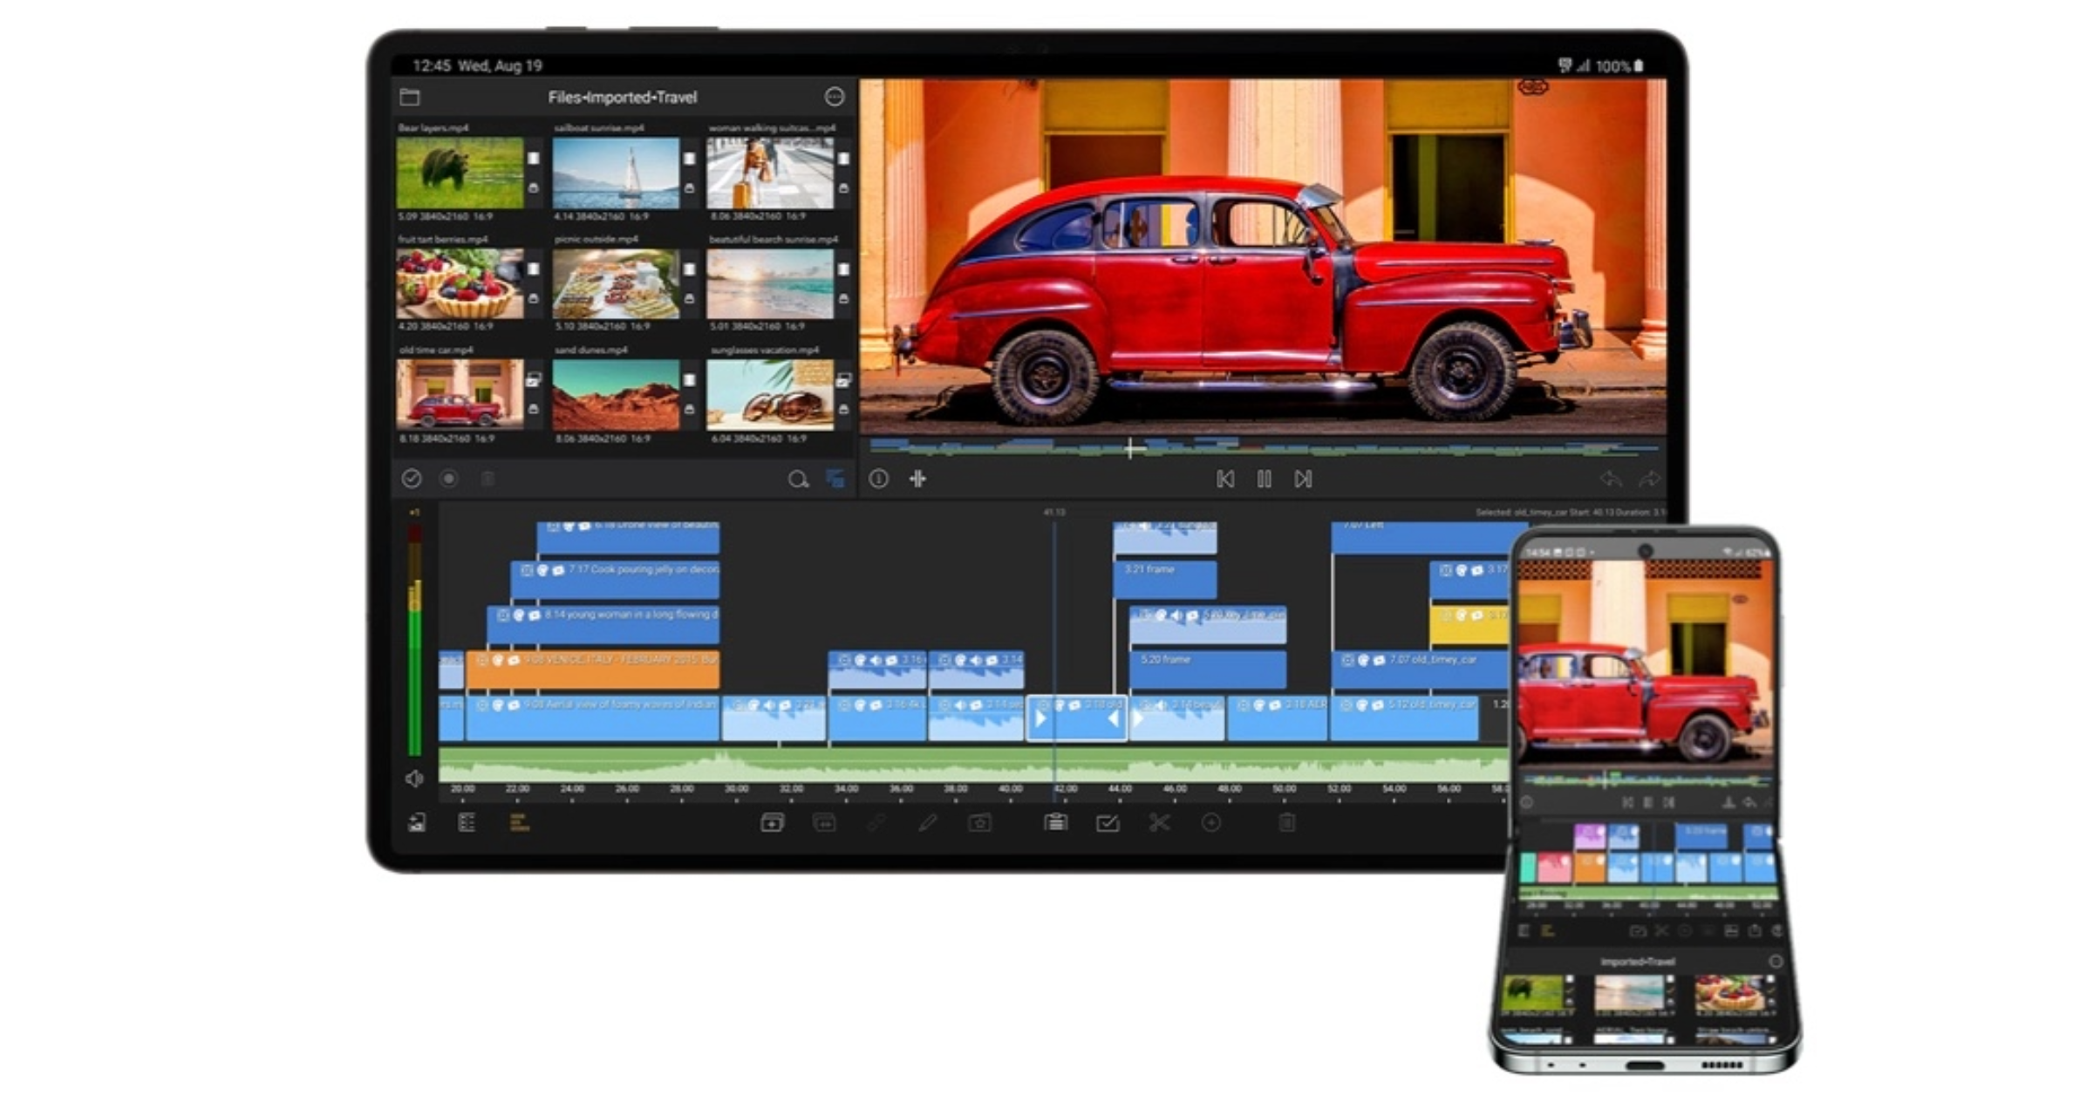Select the sailboat sunrise.mp4 thumbnail
Screen dimensions: 2093x1095
click(616, 173)
